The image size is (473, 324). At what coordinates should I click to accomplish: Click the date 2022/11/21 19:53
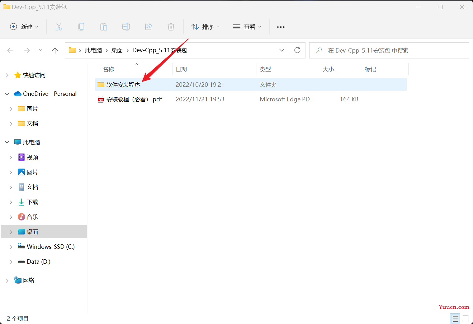coord(200,100)
